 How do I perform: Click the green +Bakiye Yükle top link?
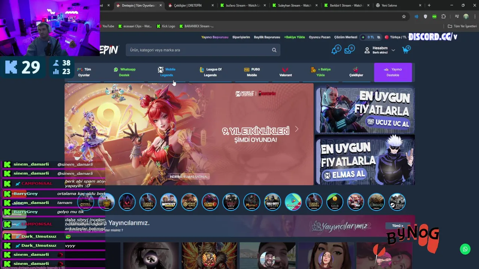pyautogui.click(x=295, y=37)
